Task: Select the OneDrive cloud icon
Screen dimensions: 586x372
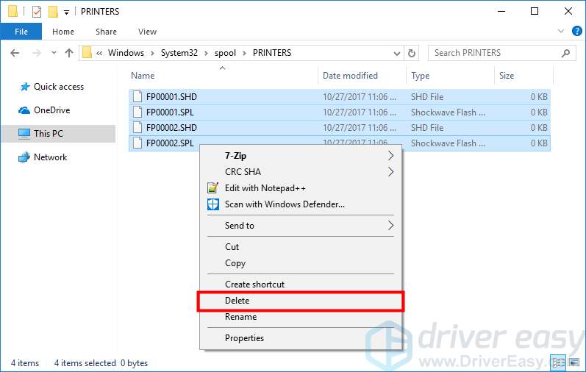Action: pyautogui.click(x=24, y=110)
